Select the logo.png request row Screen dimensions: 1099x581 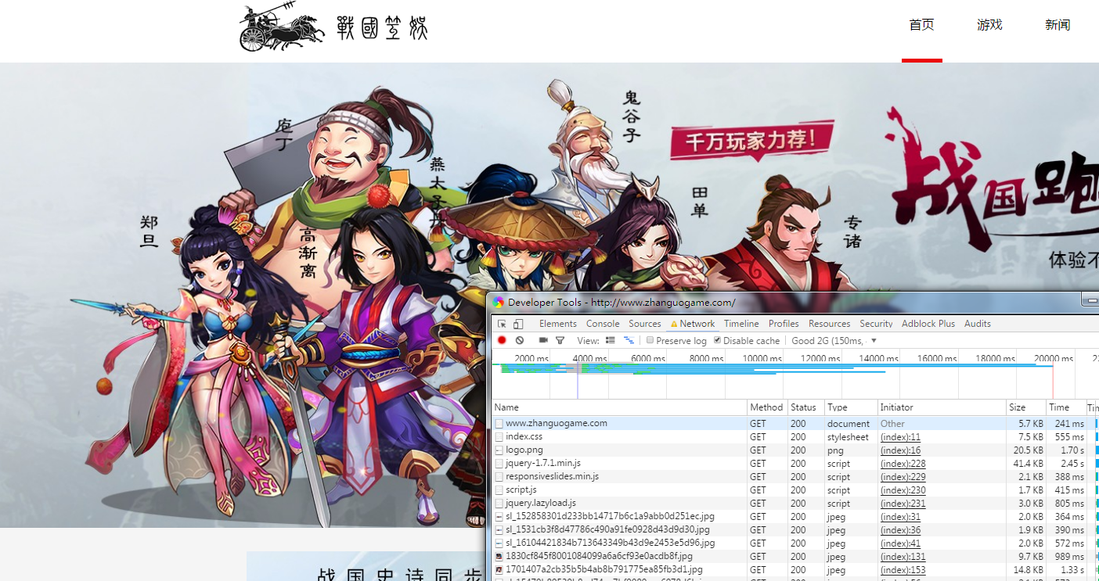(795, 450)
